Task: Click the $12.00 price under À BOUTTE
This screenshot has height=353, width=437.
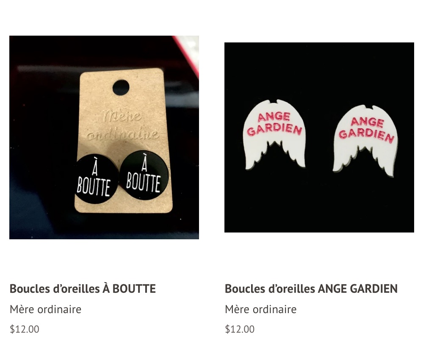Action: pos(25,329)
